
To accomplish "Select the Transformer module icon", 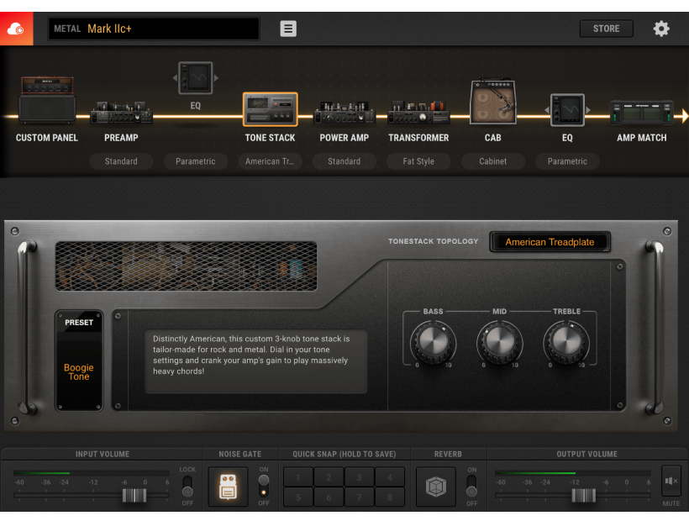I will (x=418, y=113).
